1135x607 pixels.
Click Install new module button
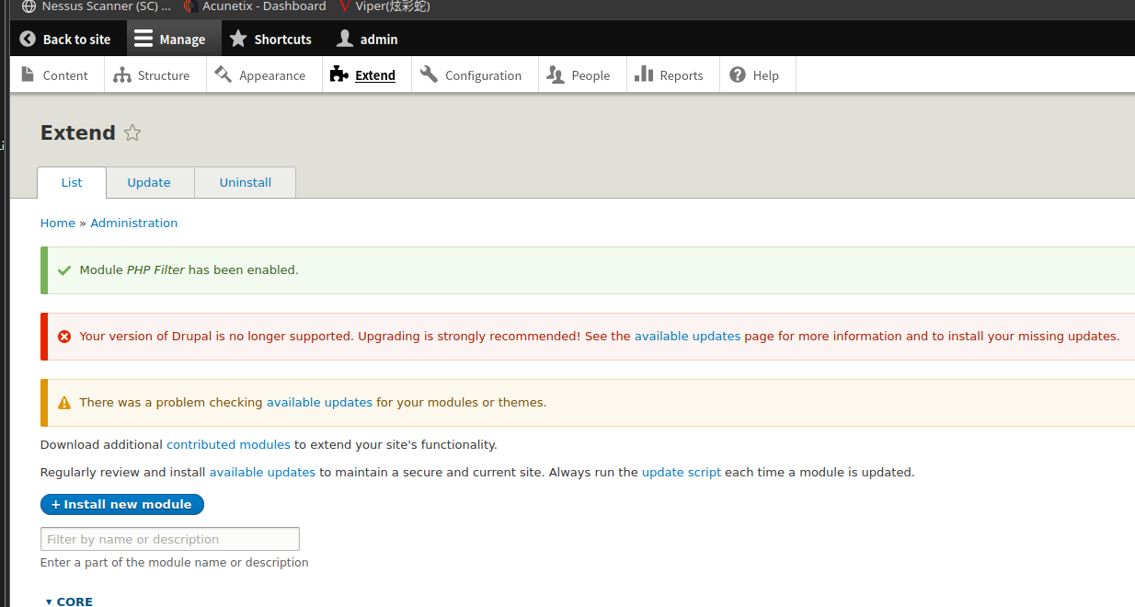pos(122,504)
